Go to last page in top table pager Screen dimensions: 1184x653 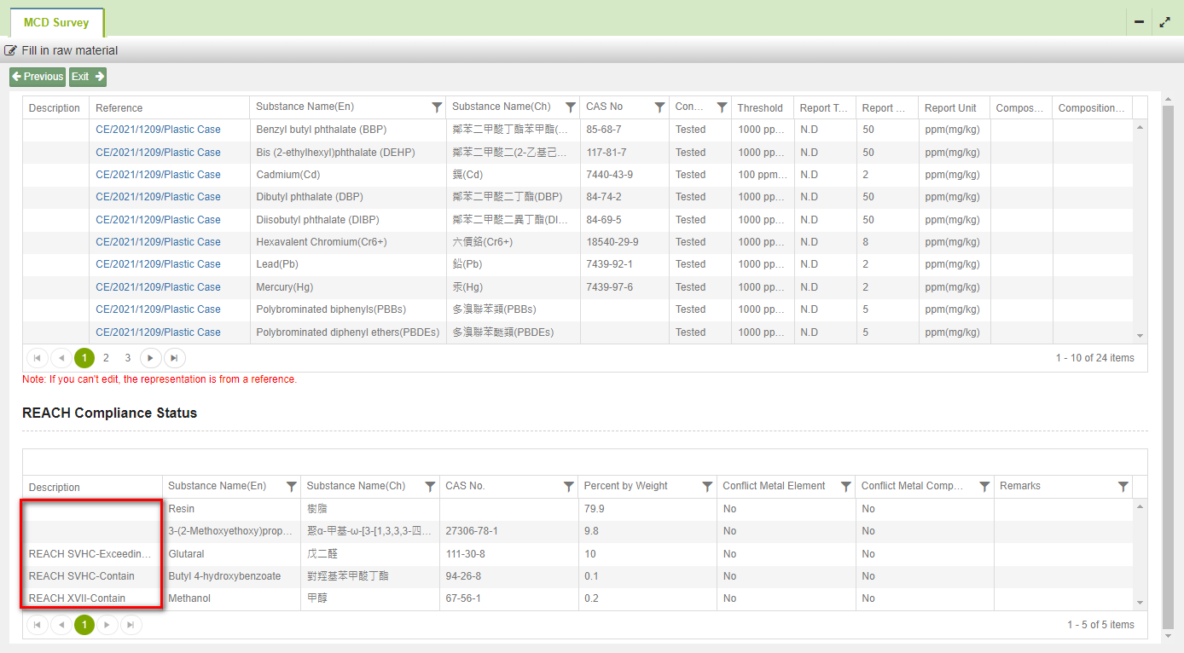pos(174,358)
